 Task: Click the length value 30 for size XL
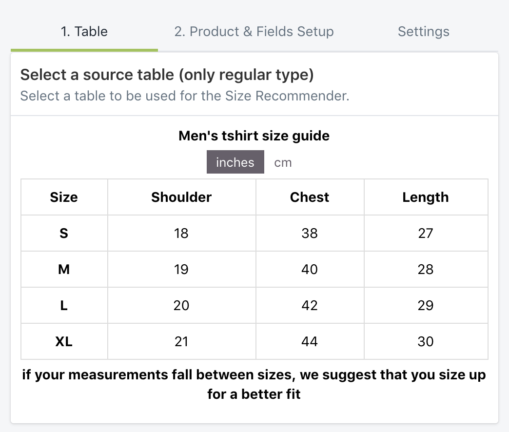(x=426, y=341)
